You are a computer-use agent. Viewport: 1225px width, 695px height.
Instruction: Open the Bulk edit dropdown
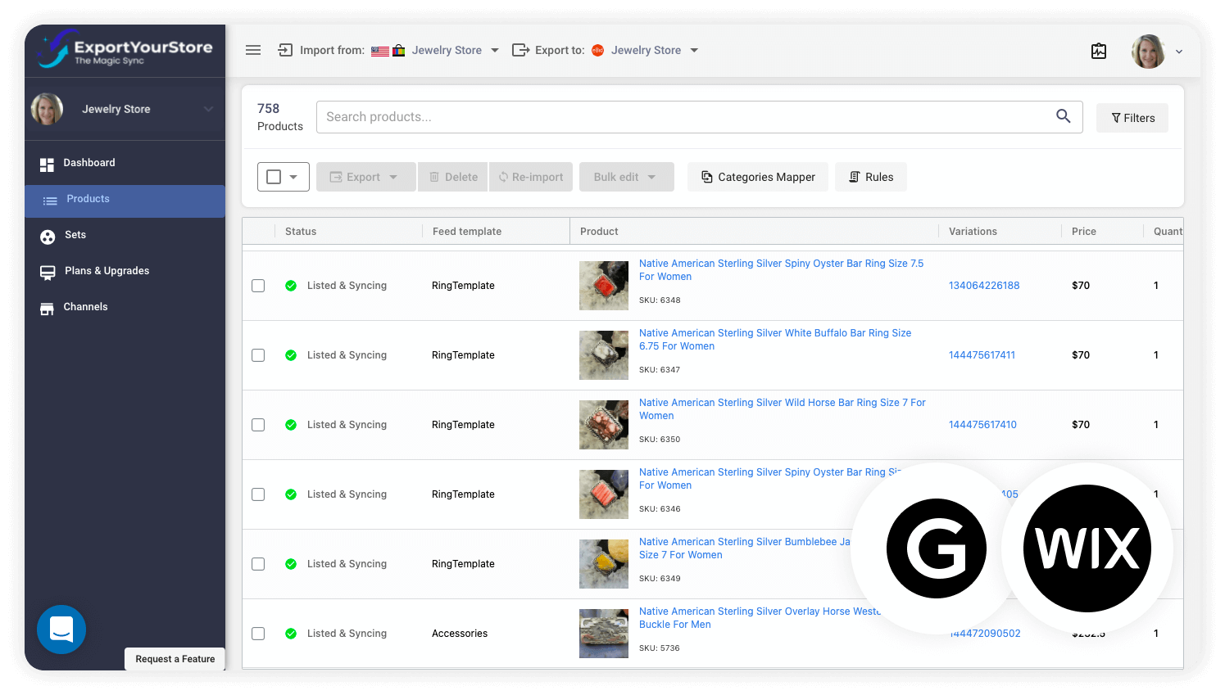click(x=626, y=177)
